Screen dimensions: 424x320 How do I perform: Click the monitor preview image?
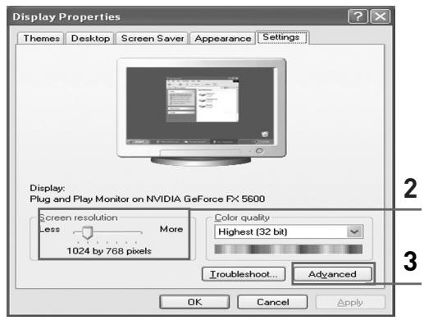point(202,112)
